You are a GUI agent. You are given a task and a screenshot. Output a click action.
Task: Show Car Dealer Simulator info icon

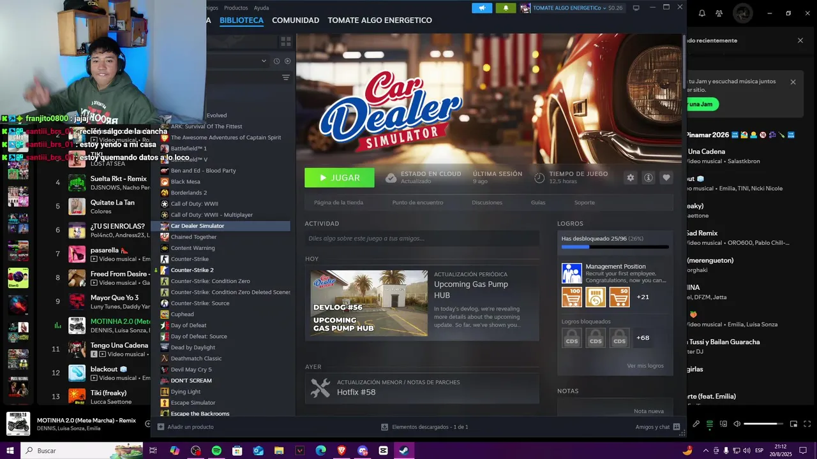point(648,178)
